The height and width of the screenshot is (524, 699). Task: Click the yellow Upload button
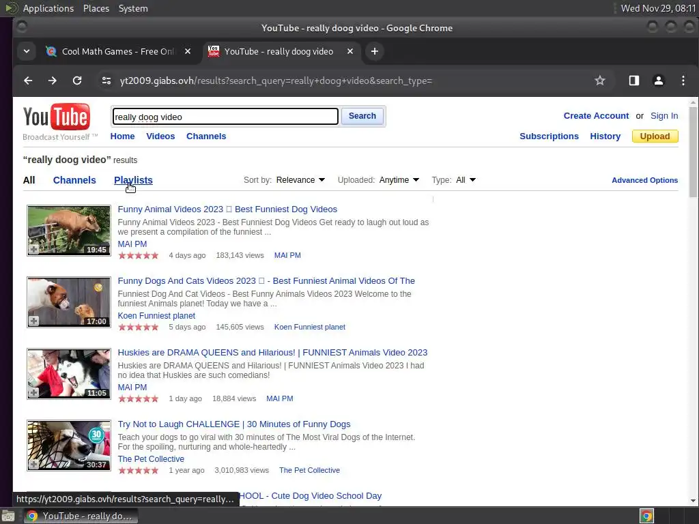coord(655,136)
